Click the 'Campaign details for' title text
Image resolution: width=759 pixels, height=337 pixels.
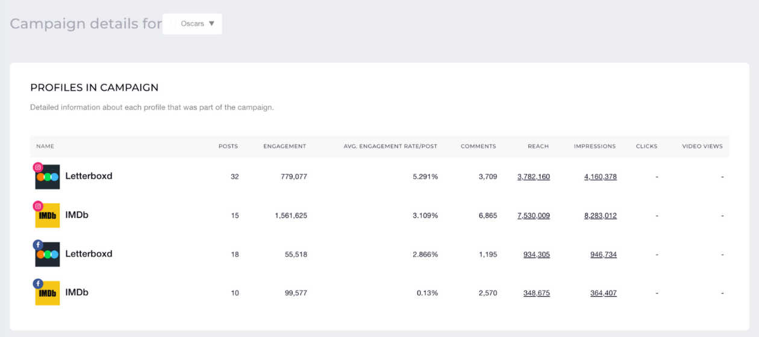pyautogui.click(x=86, y=24)
